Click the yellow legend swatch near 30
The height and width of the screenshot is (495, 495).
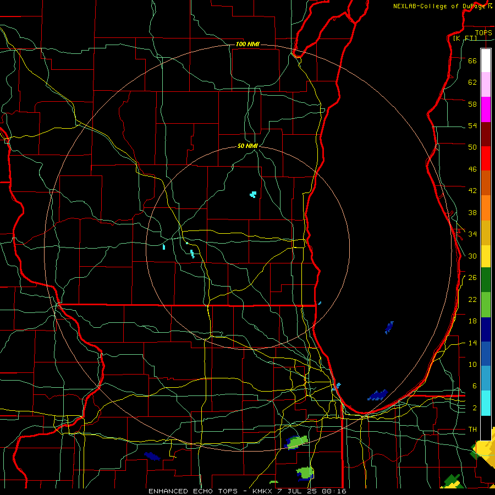[x=486, y=256]
